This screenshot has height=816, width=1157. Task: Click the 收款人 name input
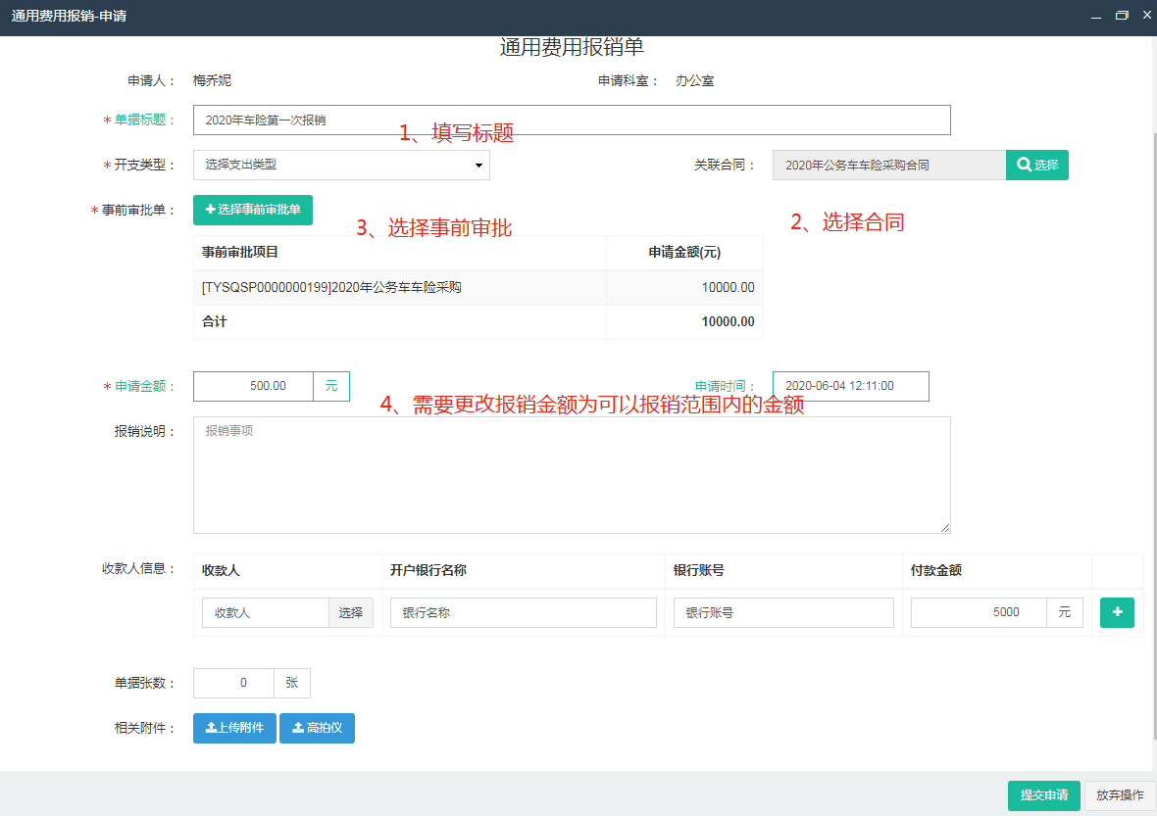[265, 612]
